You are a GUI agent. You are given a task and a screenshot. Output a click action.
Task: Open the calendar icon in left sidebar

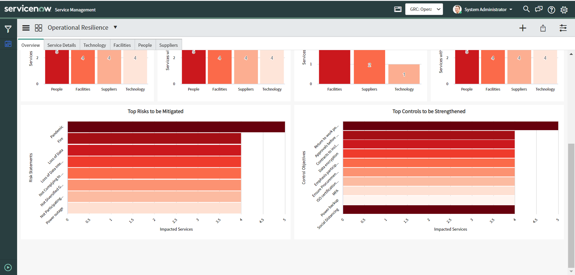click(x=8, y=44)
